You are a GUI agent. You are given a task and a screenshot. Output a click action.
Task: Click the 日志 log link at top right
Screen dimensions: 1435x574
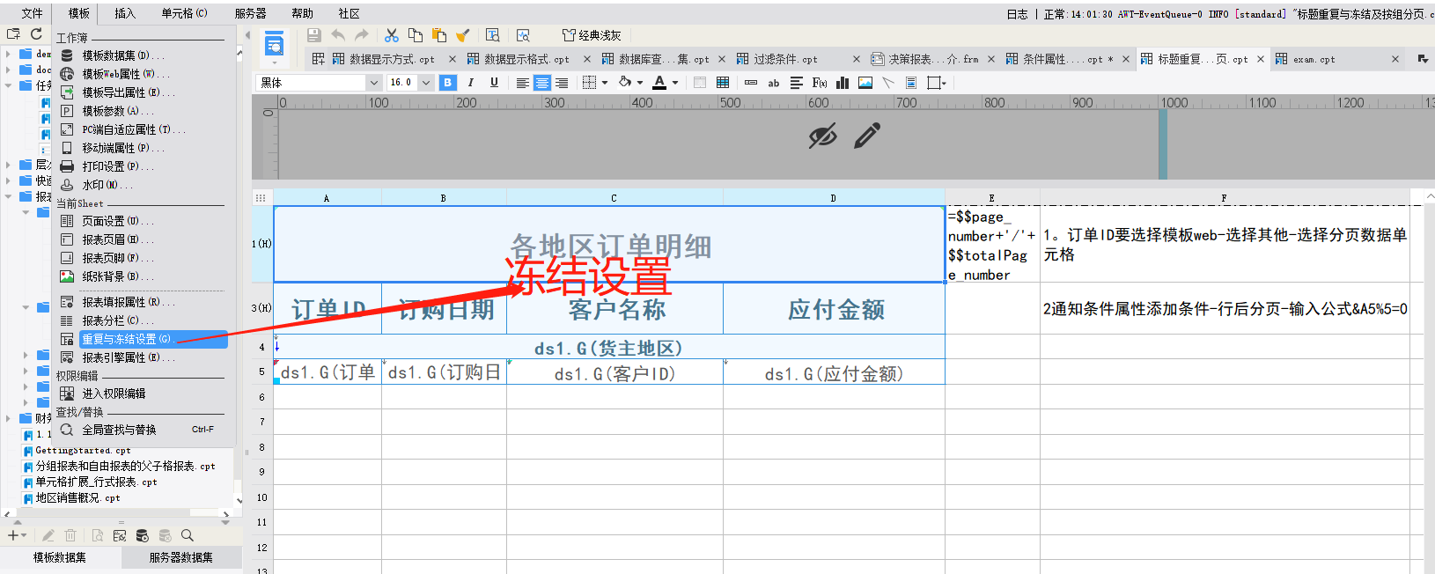point(1017,13)
